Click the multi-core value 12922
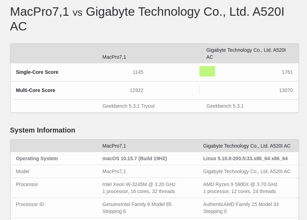This screenshot has height=220, width=307. pyautogui.click(x=137, y=90)
